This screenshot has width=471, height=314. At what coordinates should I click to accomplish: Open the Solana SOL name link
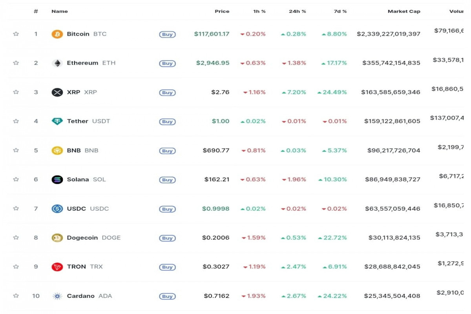[86, 179]
